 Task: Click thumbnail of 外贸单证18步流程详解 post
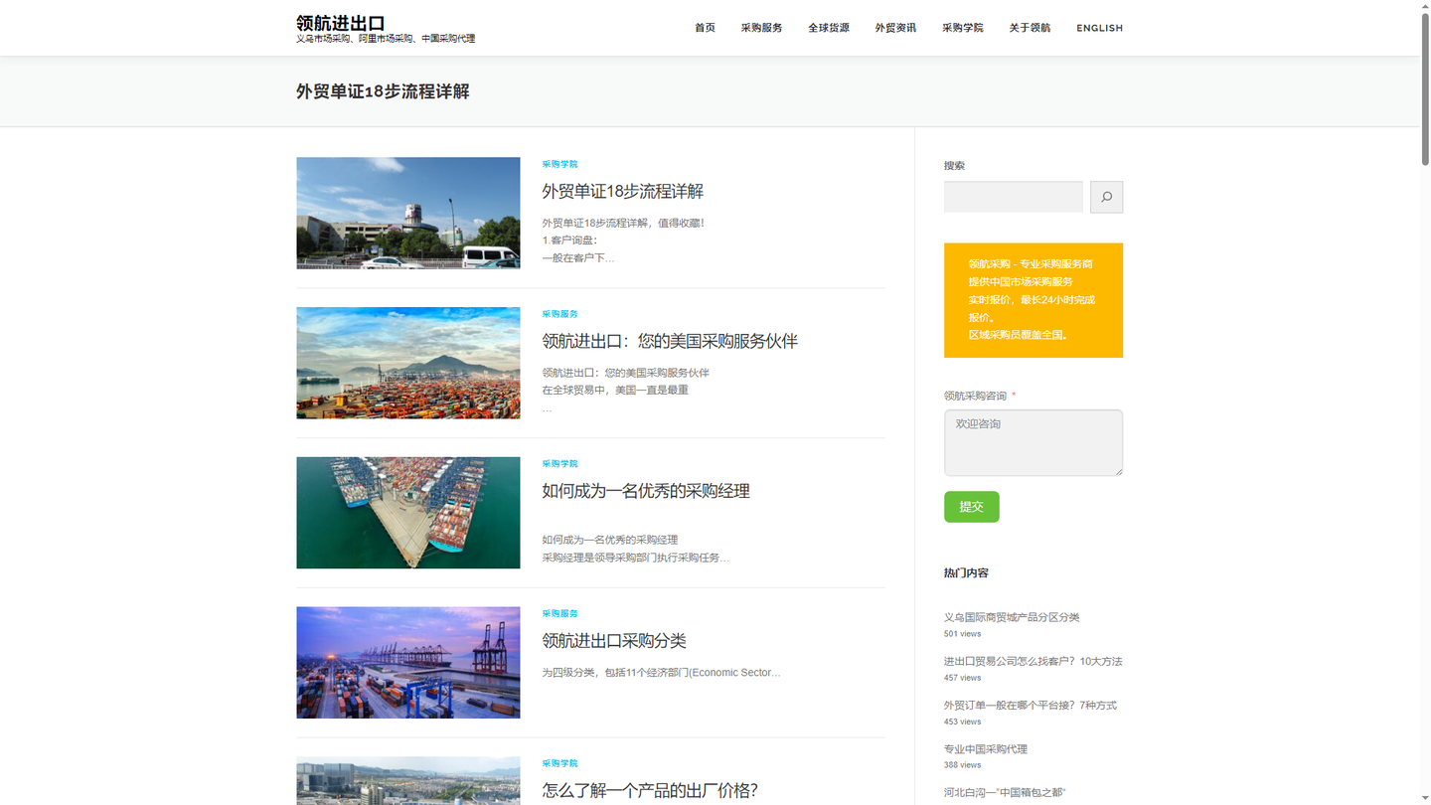[x=408, y=213]
